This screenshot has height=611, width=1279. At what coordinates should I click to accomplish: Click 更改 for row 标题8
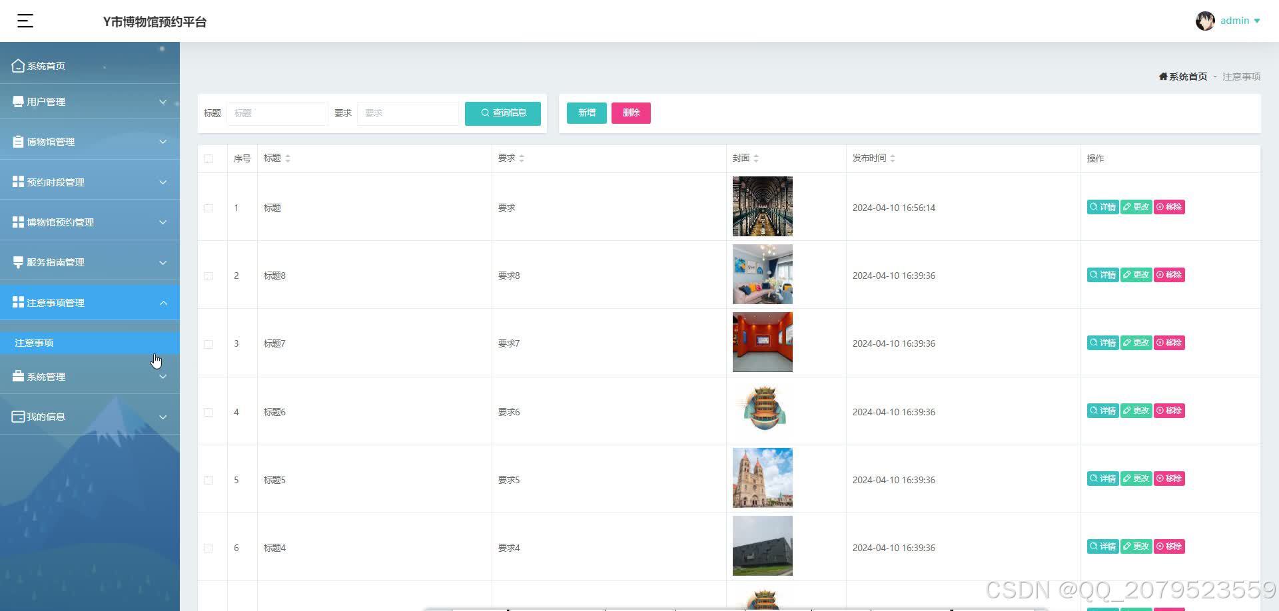(x=1136, y=275)
